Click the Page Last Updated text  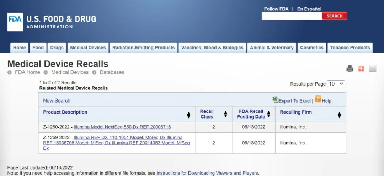pos(40,168)
